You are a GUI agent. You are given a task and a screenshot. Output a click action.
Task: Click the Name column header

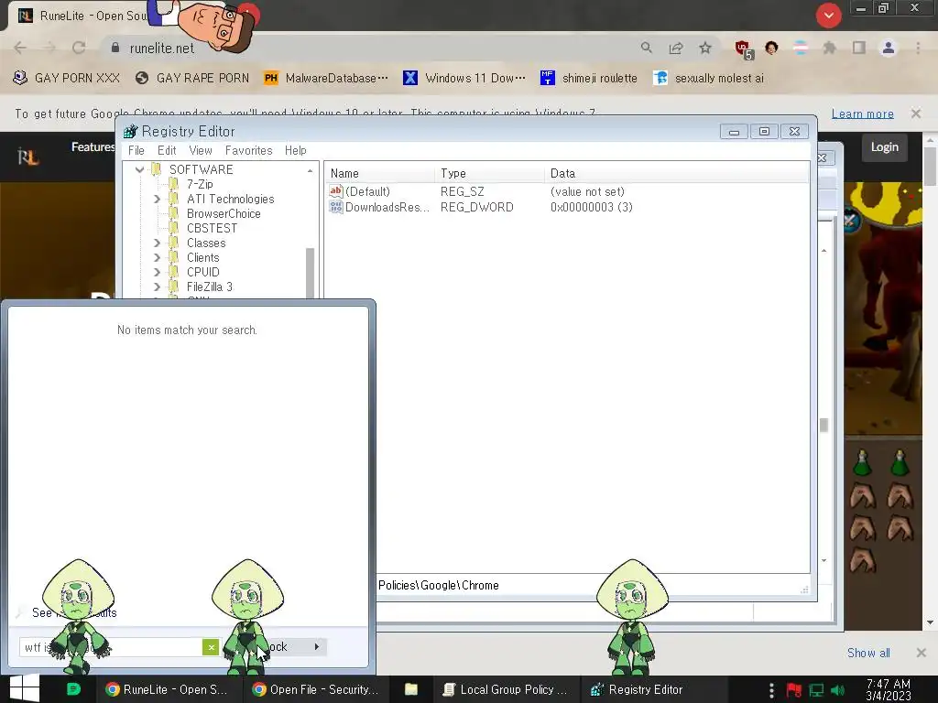pyautogui.click(x=379, y=173)
